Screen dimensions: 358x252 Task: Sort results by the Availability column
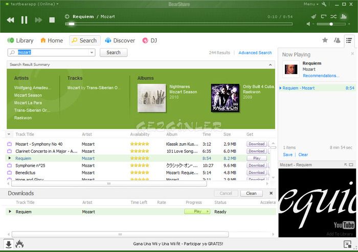pos(140,134)
